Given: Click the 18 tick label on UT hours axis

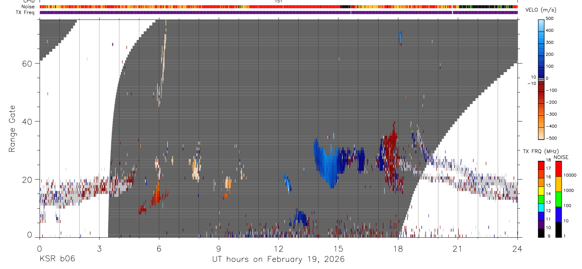Looking at the screenshot, I should pos(398,248).
